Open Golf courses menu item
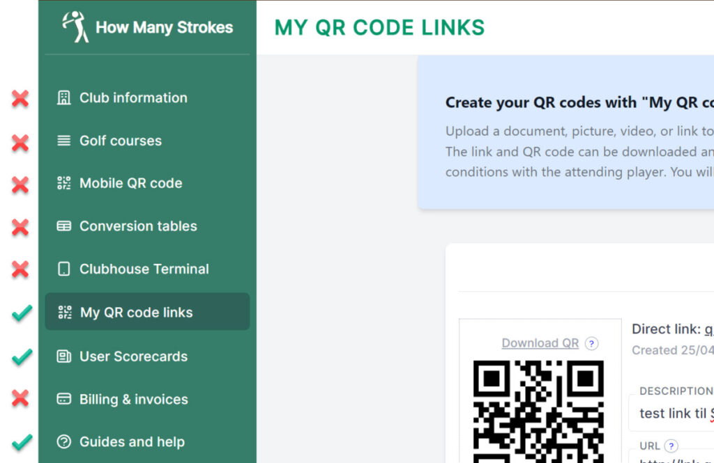 [147, 141]
